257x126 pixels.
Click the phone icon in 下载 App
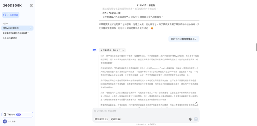[x=5, y=115]
